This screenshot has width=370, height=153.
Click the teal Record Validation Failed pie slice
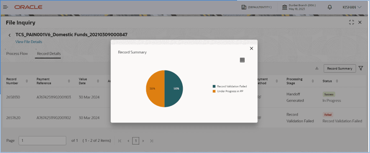[x=174, y=88]
